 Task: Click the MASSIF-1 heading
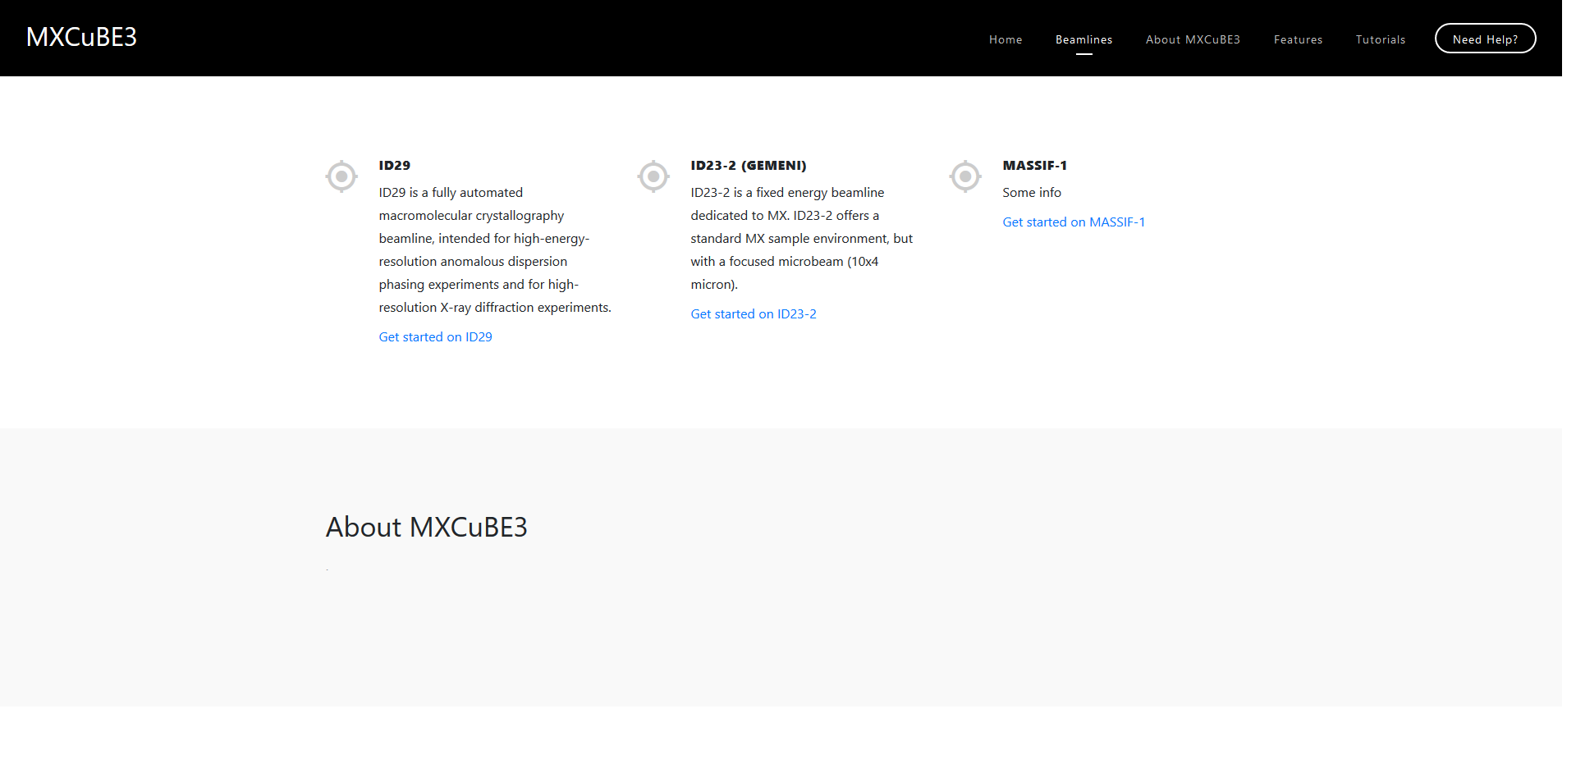1035,165
